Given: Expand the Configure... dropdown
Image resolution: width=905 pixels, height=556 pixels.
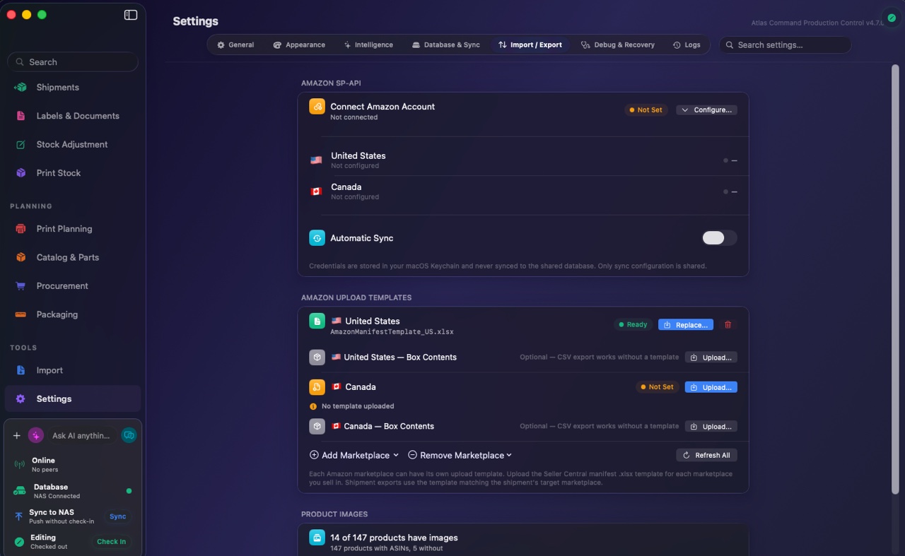Looking at the screenshot, I should pos(706,110).
